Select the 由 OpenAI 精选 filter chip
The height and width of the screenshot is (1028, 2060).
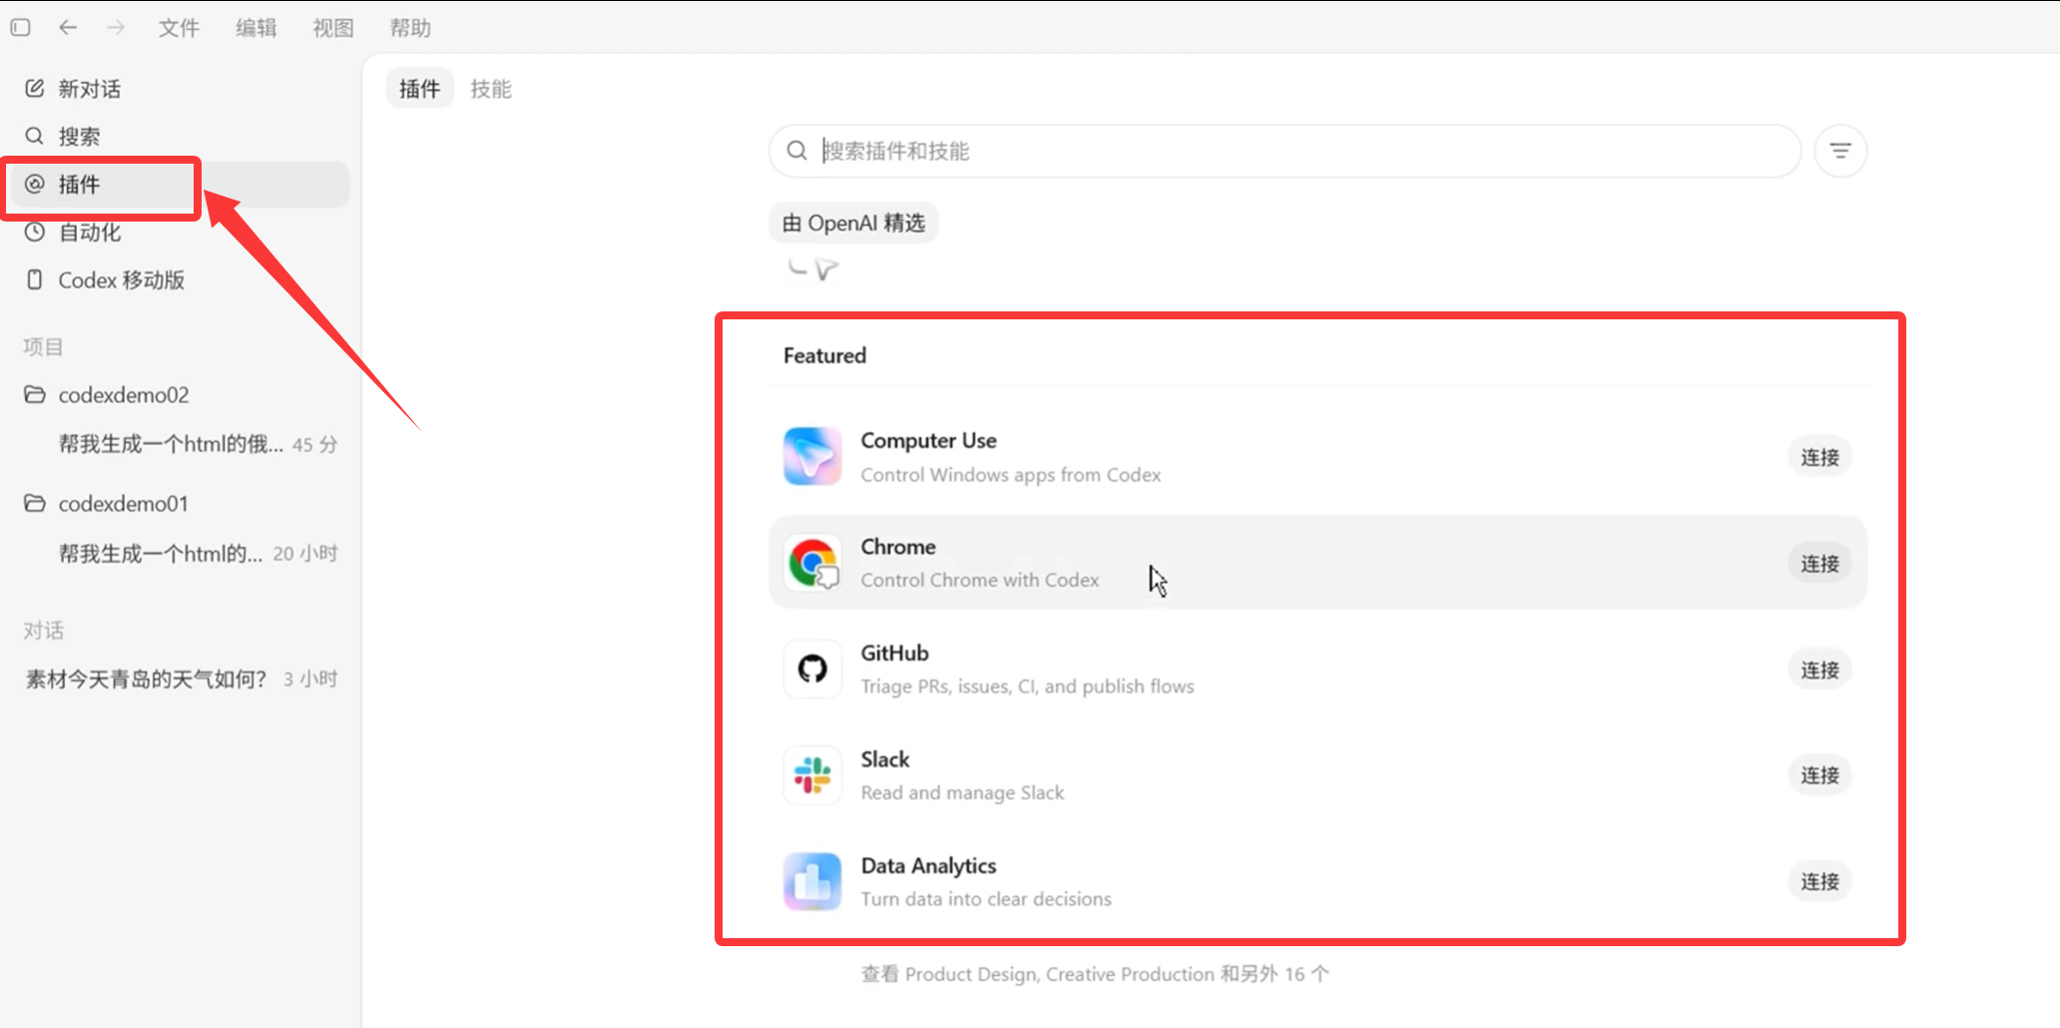point(853,223)
